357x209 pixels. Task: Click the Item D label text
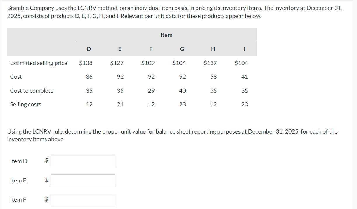point(19,161)
